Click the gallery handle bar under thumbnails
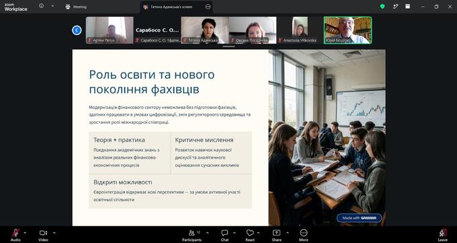 229,46
